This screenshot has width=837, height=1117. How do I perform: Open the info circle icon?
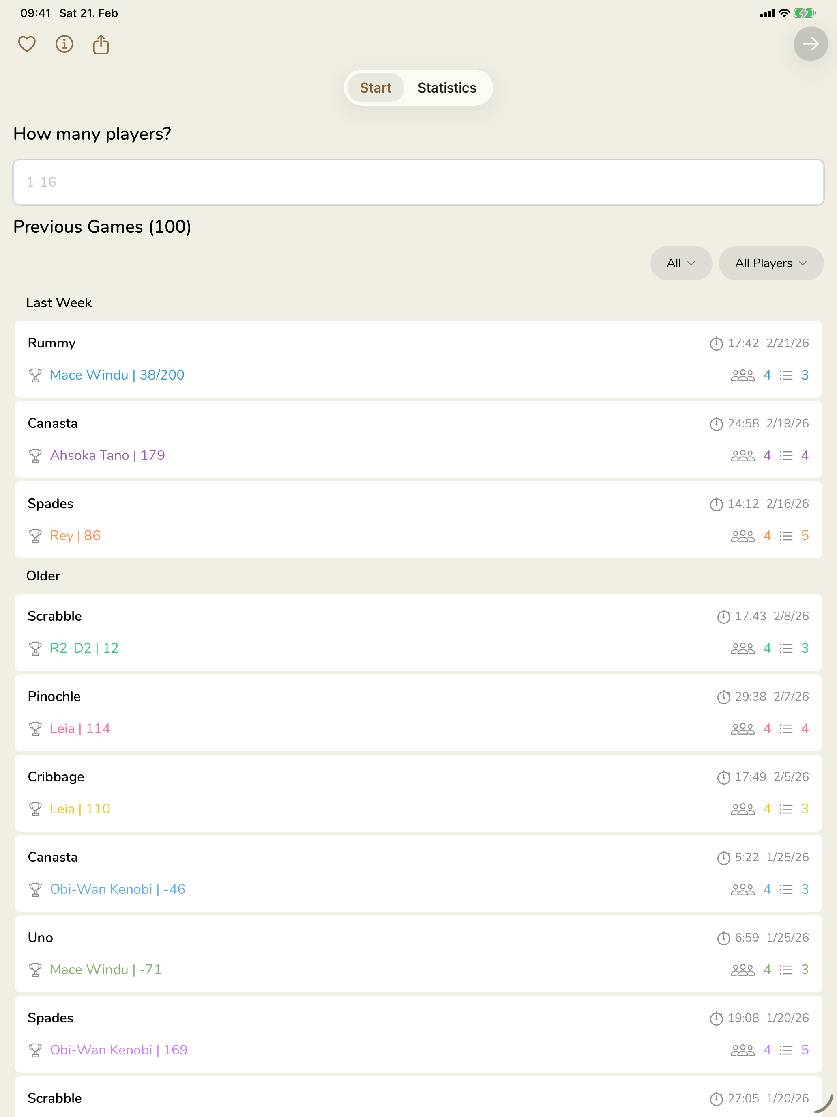[x=64, y=44]
